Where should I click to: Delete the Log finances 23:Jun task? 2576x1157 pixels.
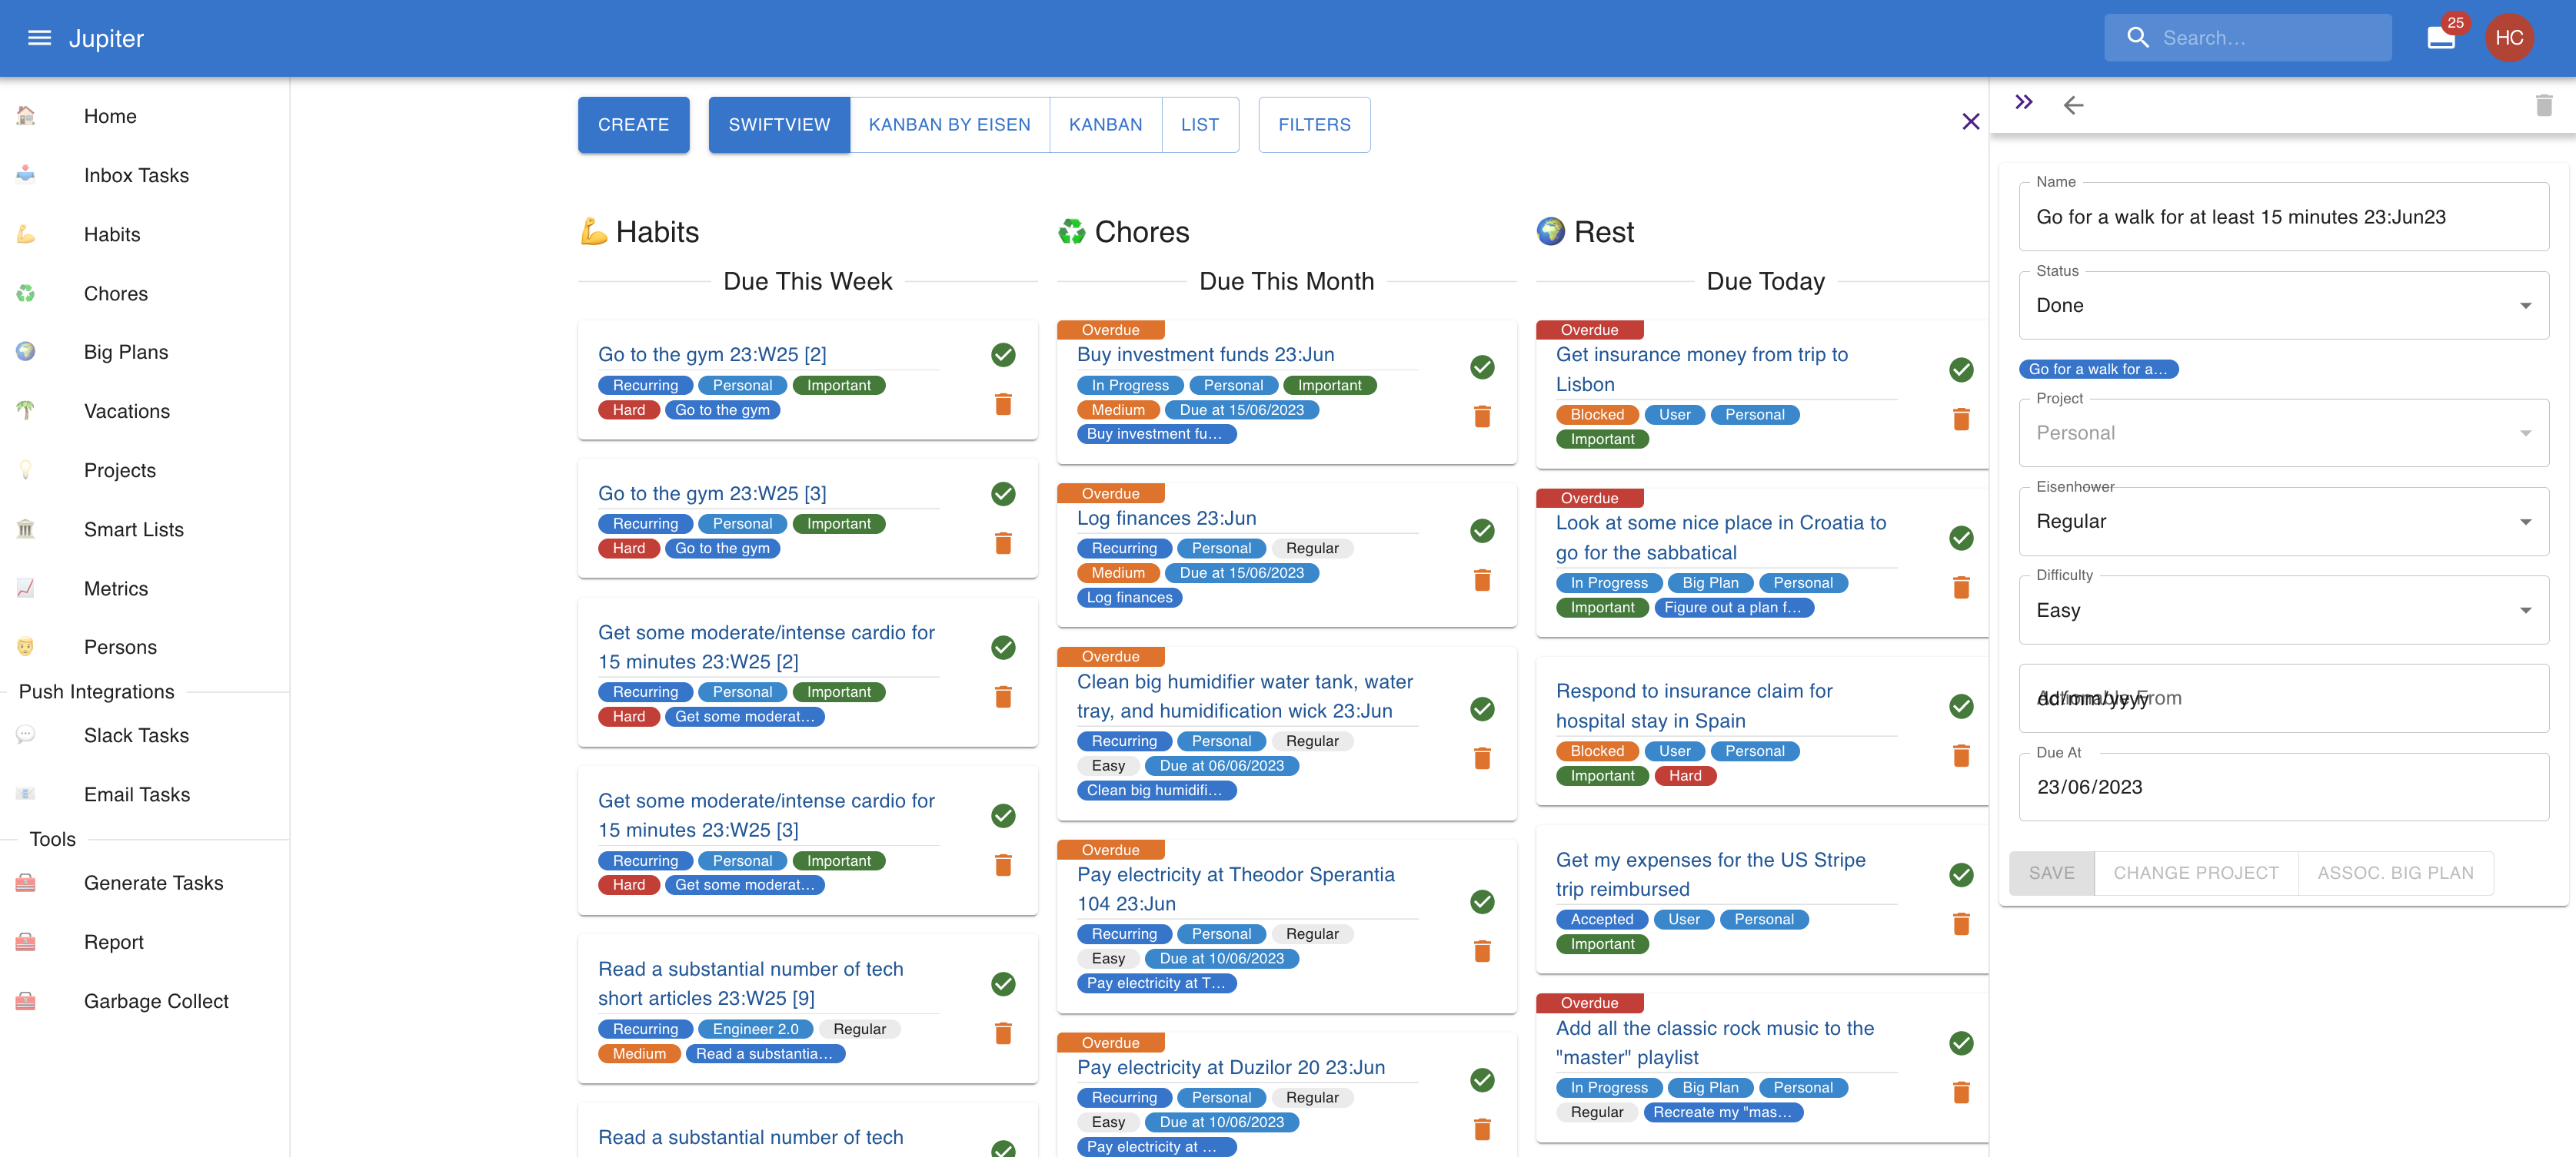point(1482,579)
